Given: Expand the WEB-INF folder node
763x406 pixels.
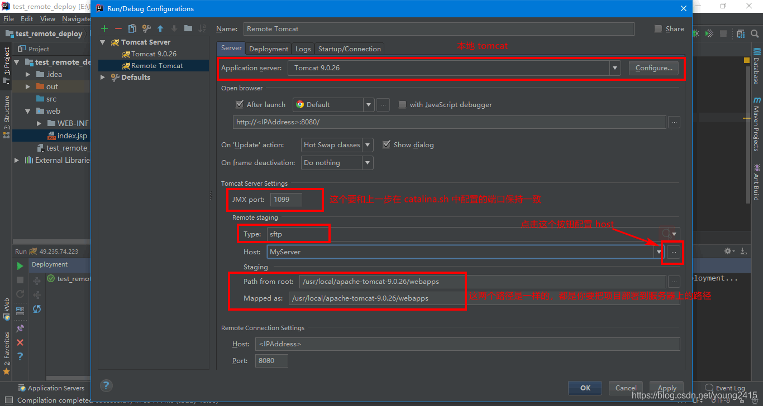Looking at the screenshot, I should coord(39,123).
